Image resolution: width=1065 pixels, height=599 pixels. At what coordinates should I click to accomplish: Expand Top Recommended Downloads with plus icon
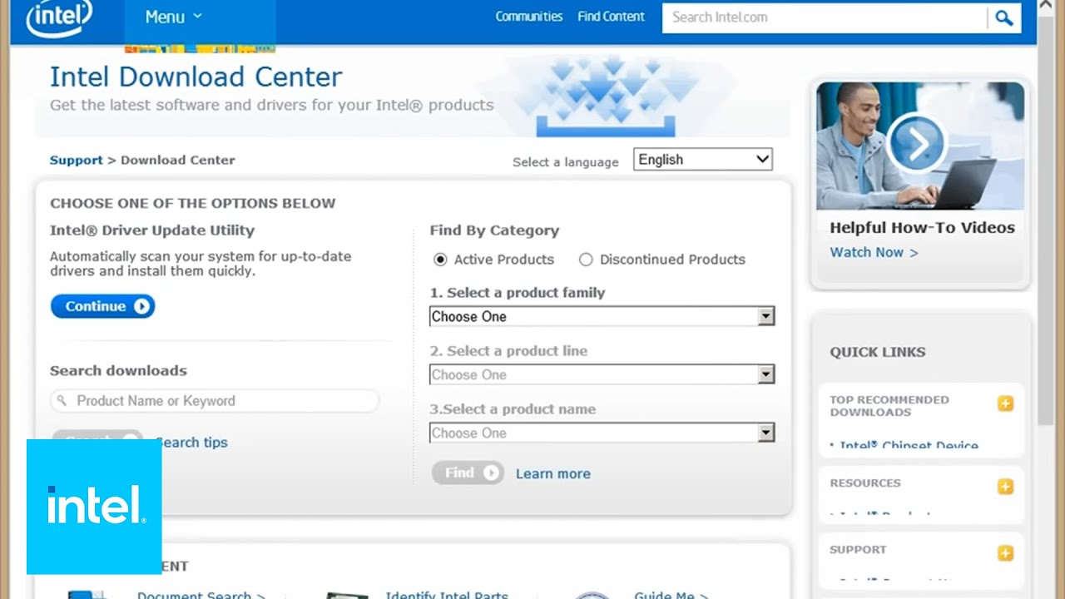[1005, 403]
